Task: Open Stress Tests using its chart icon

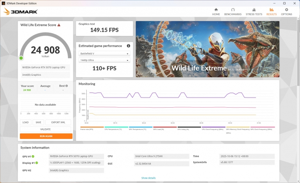Action: (254, 10)
